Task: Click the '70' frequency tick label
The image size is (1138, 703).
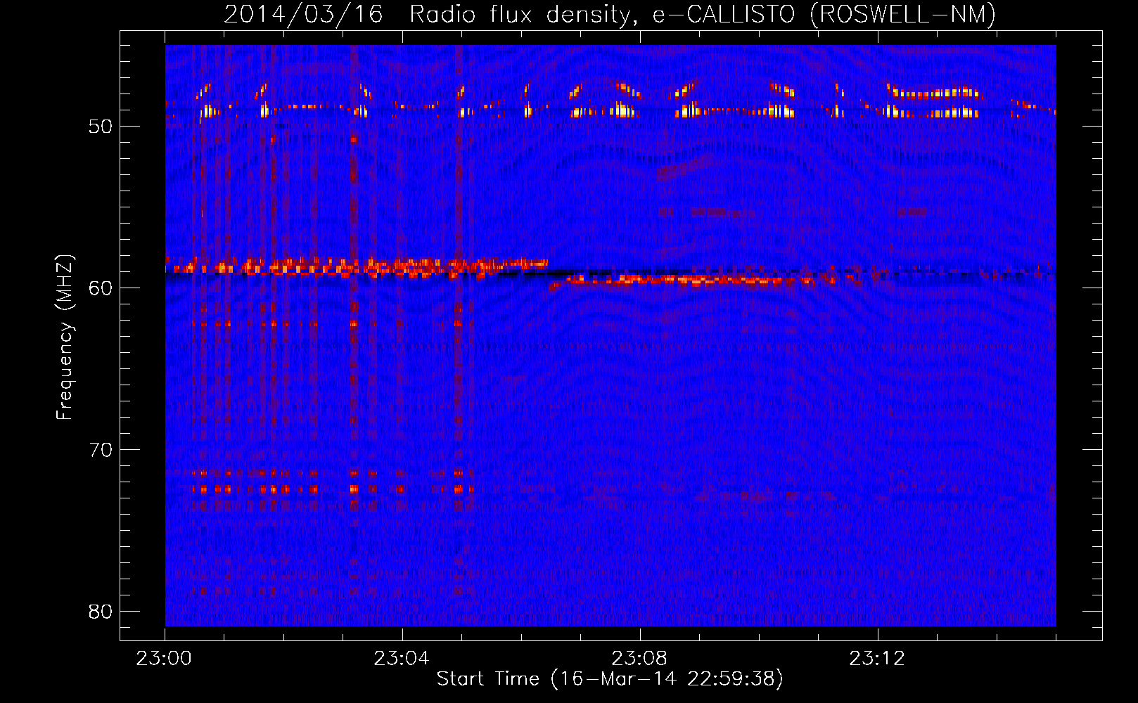Action: 101,450
